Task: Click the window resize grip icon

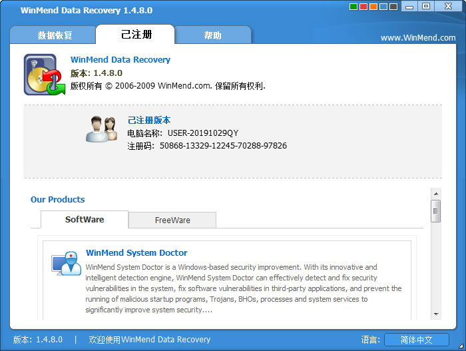Action: tap(461, 346)
